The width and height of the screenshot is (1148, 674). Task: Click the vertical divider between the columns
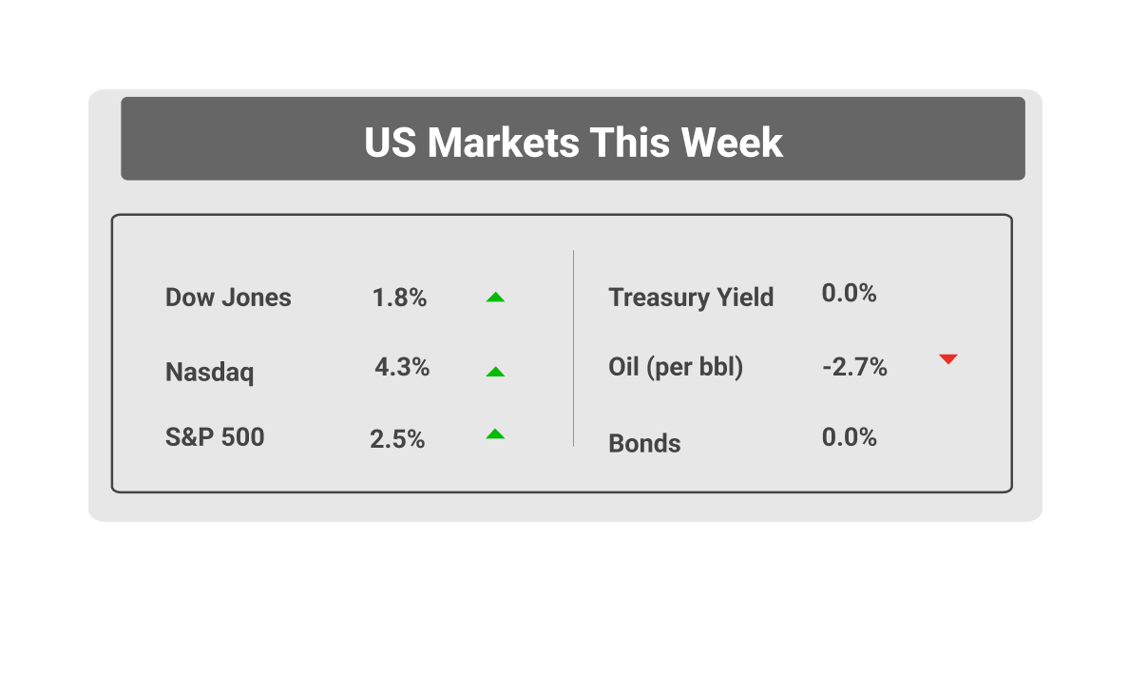pyautogui.click(x=573, y=348)
